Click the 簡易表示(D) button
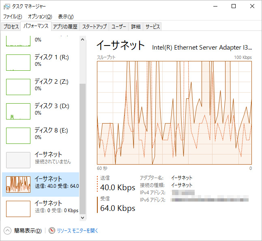The image size is (262, 241). 28,230
